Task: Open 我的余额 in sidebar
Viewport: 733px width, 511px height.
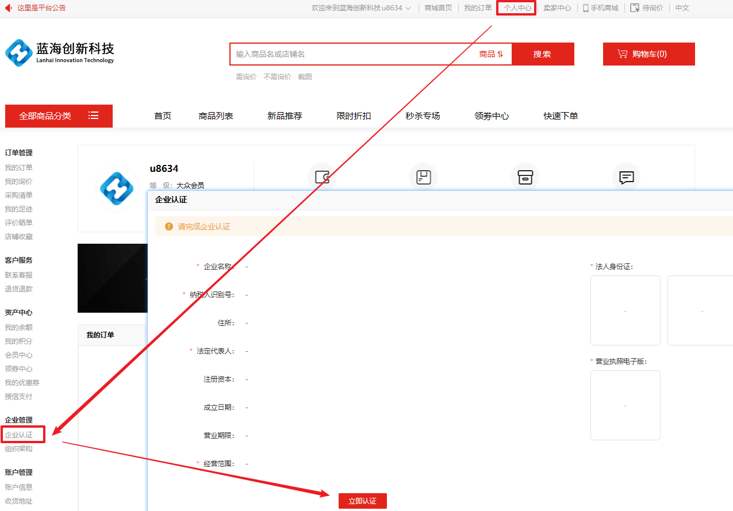Action: pyautogui.click(x=19, y=328)
